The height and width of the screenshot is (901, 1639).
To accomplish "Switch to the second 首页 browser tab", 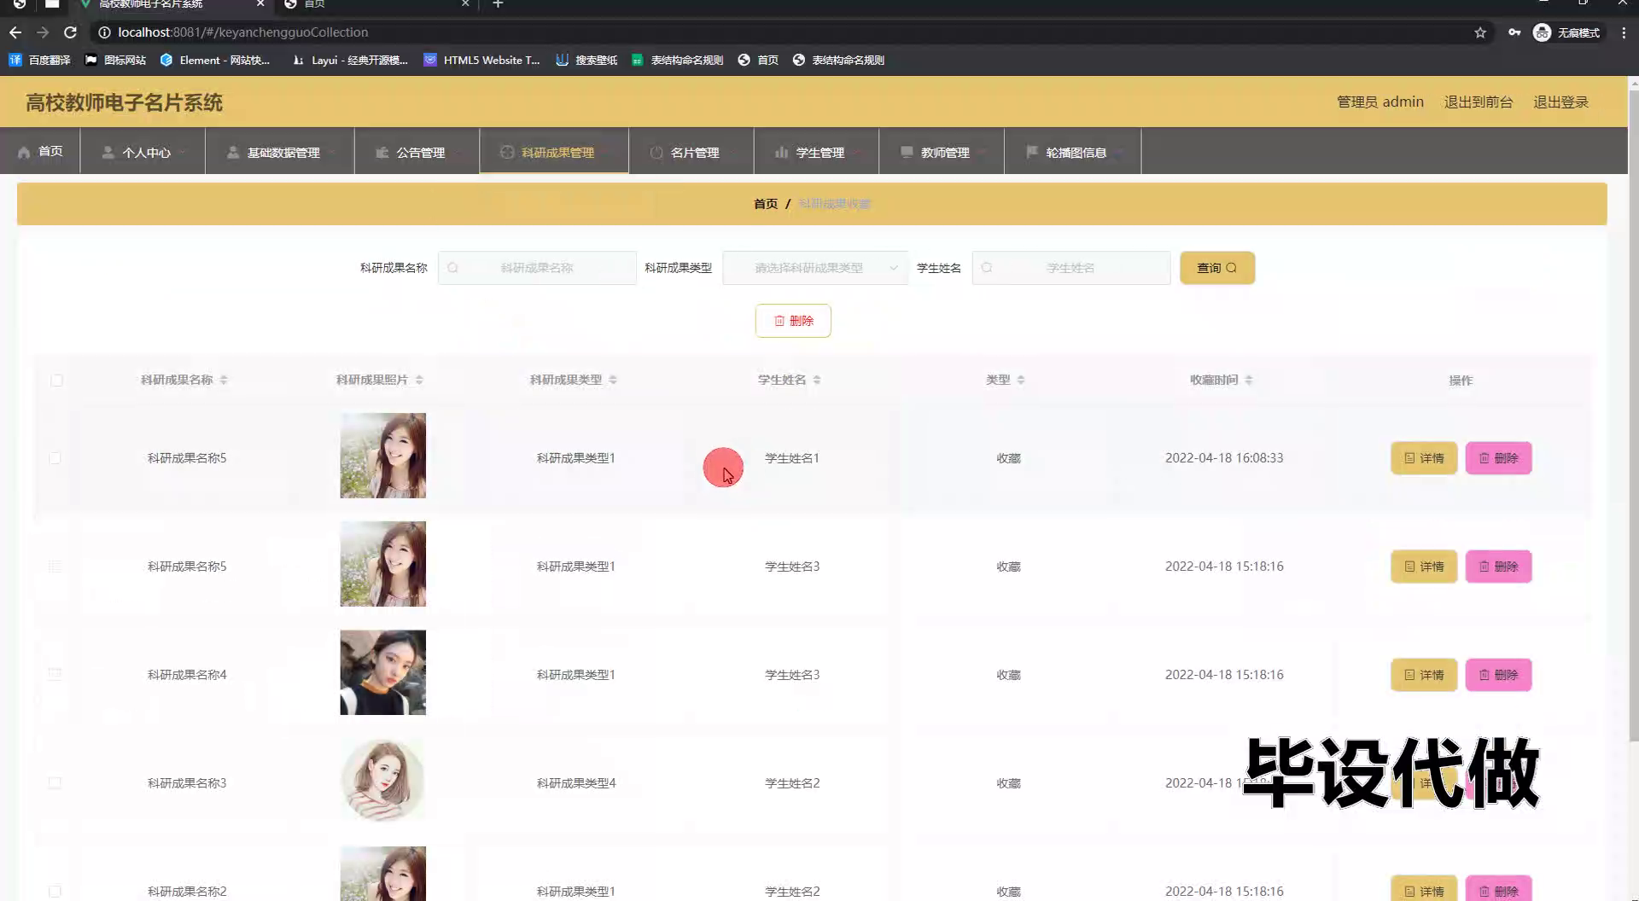I will (376, 4).
